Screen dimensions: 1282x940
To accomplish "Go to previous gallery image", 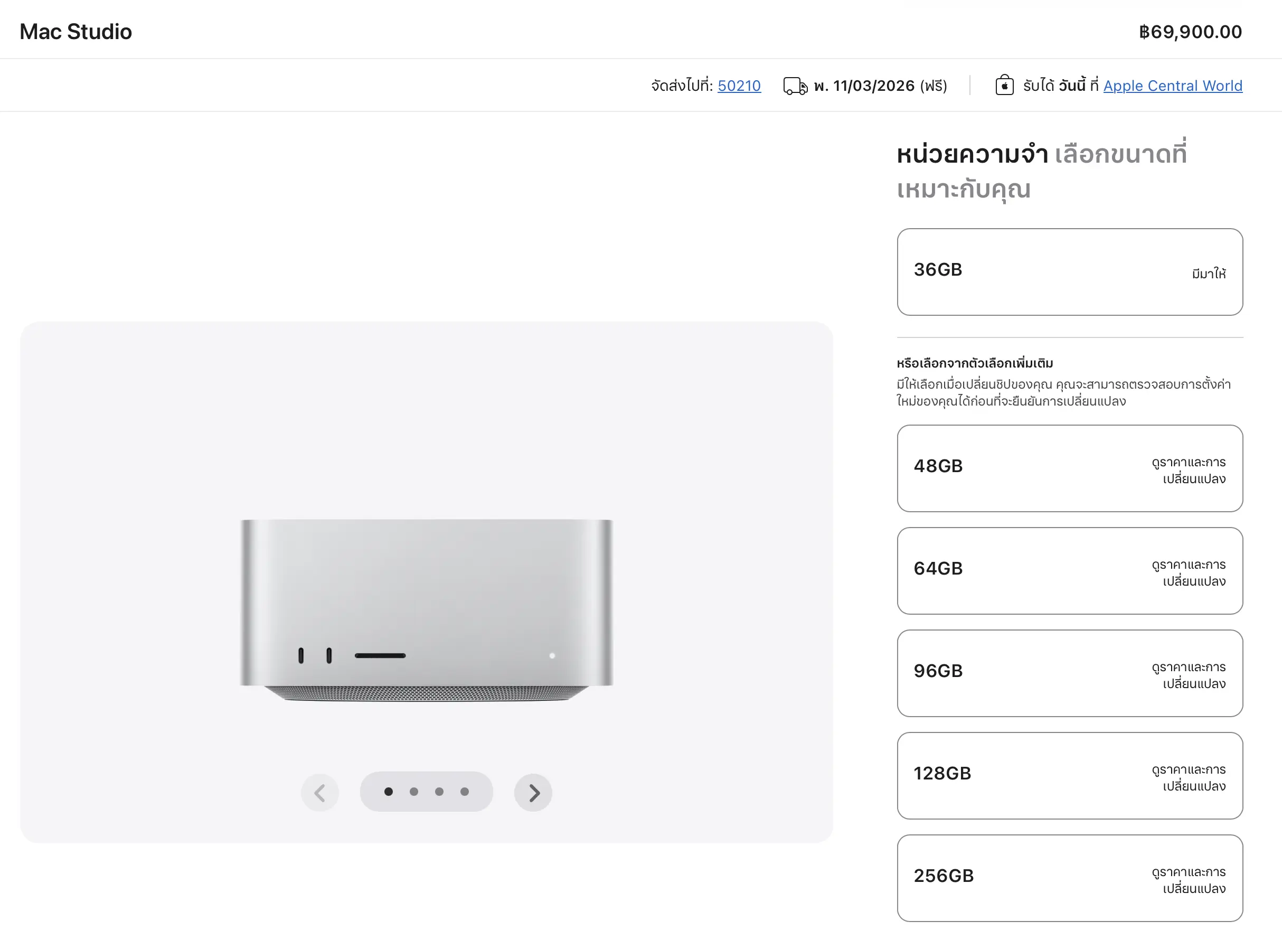I will point(320,792).
